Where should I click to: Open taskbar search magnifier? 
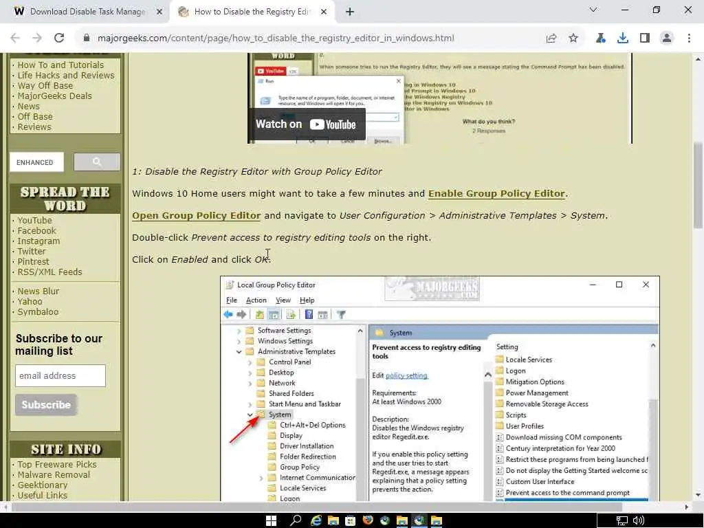(x=296, y=521)
